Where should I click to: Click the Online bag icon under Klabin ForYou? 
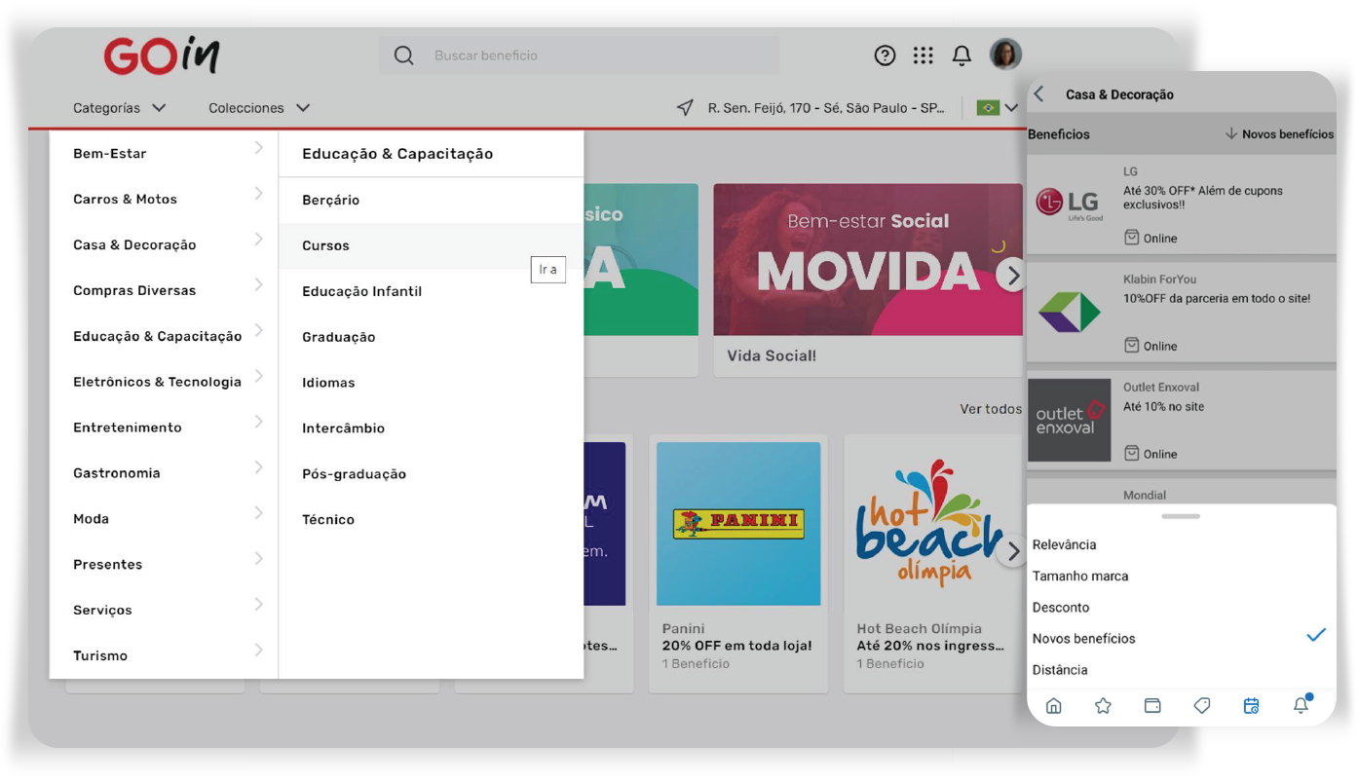tap(1131, 345)
